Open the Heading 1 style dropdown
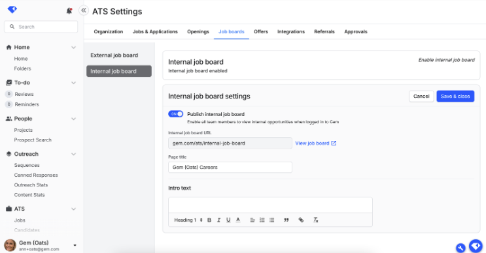This screenshot has height=253, width=486. pos(188,220)
